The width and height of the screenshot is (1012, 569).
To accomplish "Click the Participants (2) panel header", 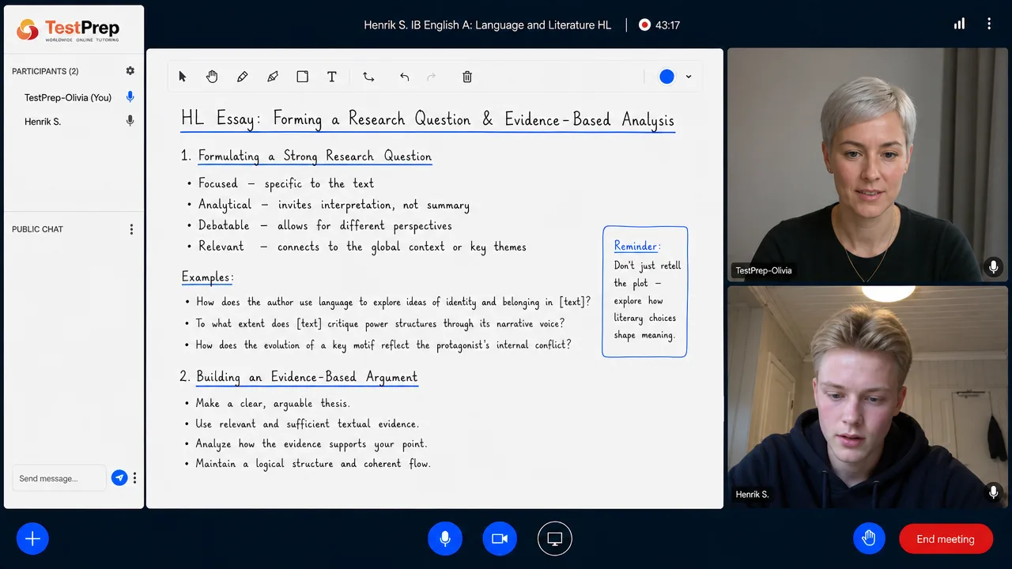I will (45, 71).
